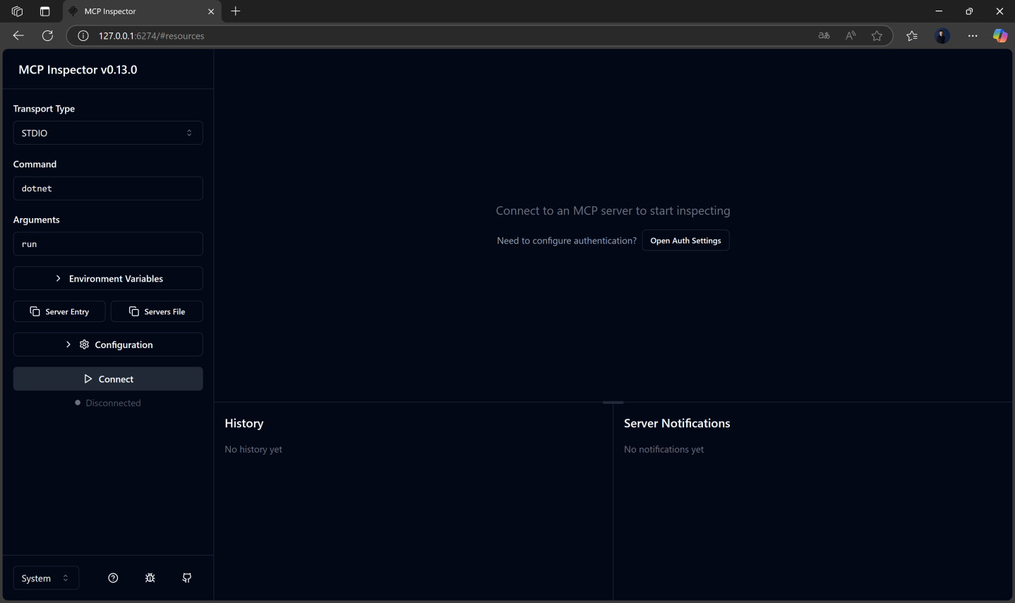The width and height of the screenshot is (1015, 603).
Task: Click the browser address bar URL
Action: tap(152, 36)
